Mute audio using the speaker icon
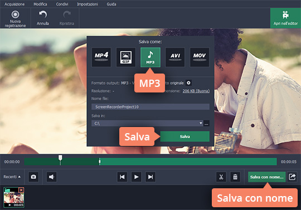Screen dimensions: 301x210 click(x=51, y=177)
